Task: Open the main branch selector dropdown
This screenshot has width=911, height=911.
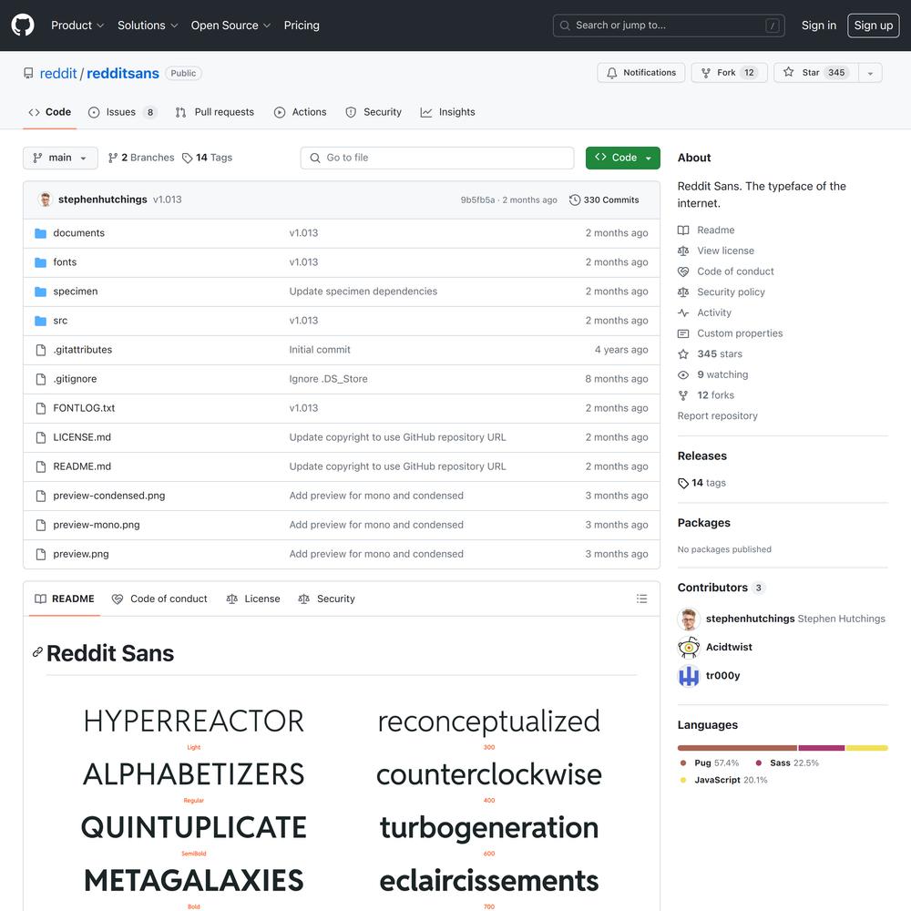Action: (x=60, y=158)
